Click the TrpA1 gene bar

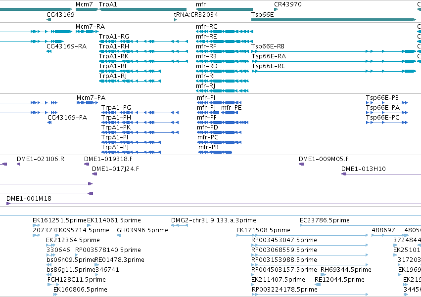[x=142, y=9]
